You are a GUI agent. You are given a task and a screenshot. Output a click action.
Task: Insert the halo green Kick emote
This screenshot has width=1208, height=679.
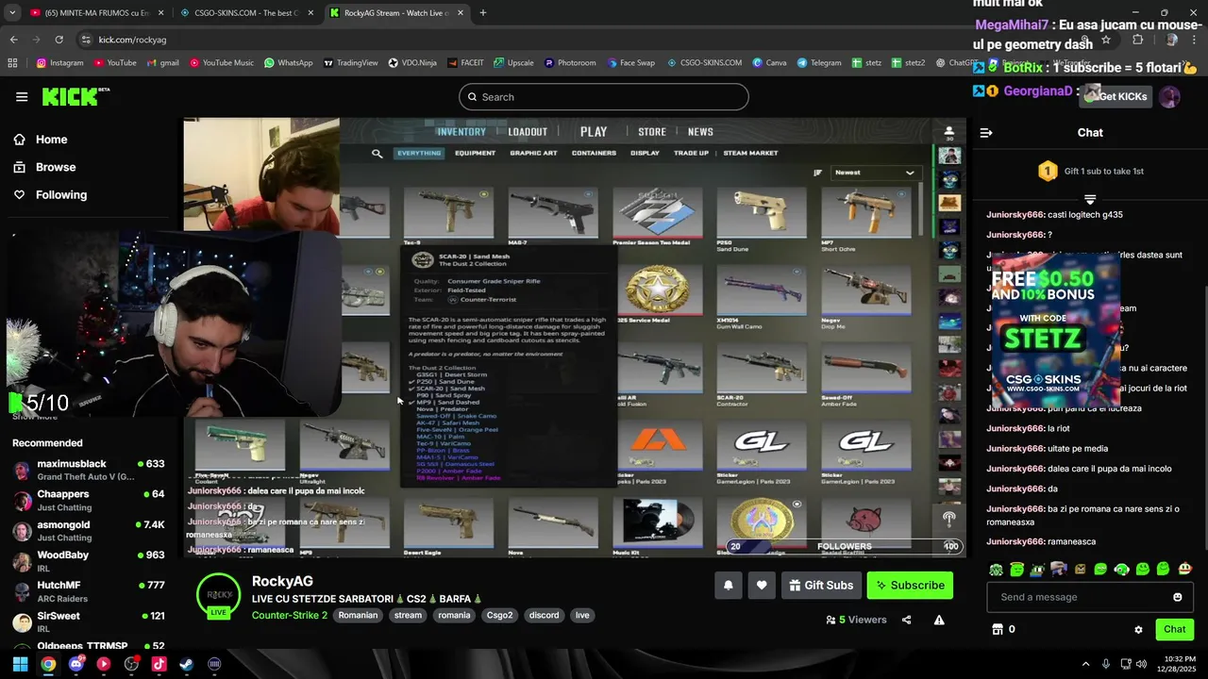click(x=1016, y=569)
